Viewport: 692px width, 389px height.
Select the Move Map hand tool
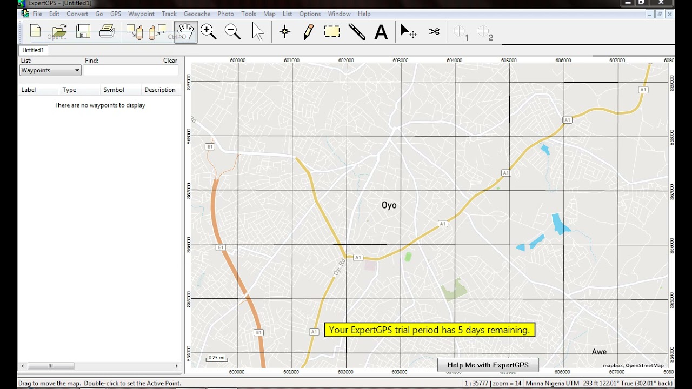(x=185, y=32)
